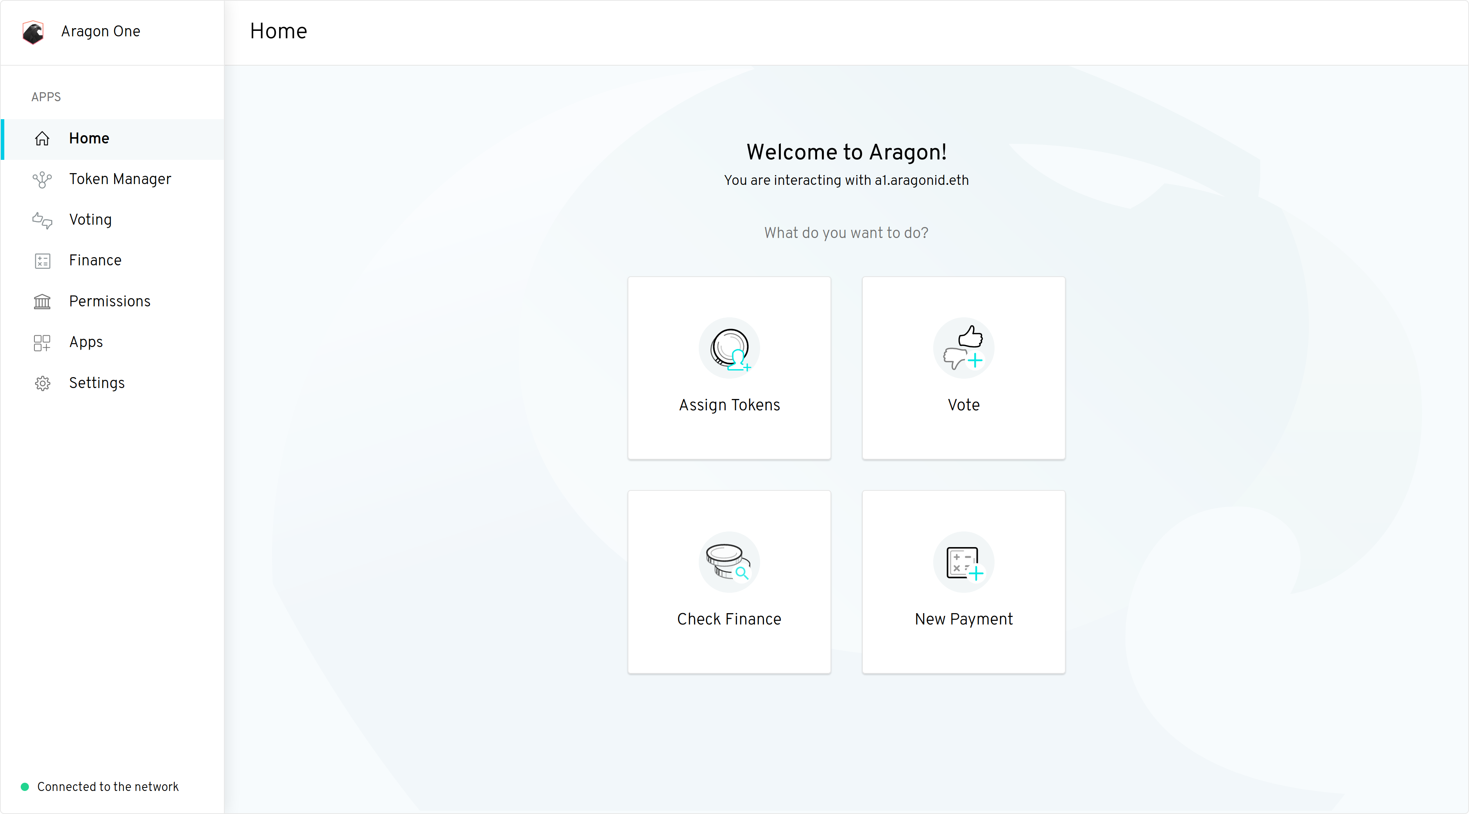Screen dimensions: 1469x814
Task: Click the Token Manager nodes icon
Action: (x=42, y=180)
